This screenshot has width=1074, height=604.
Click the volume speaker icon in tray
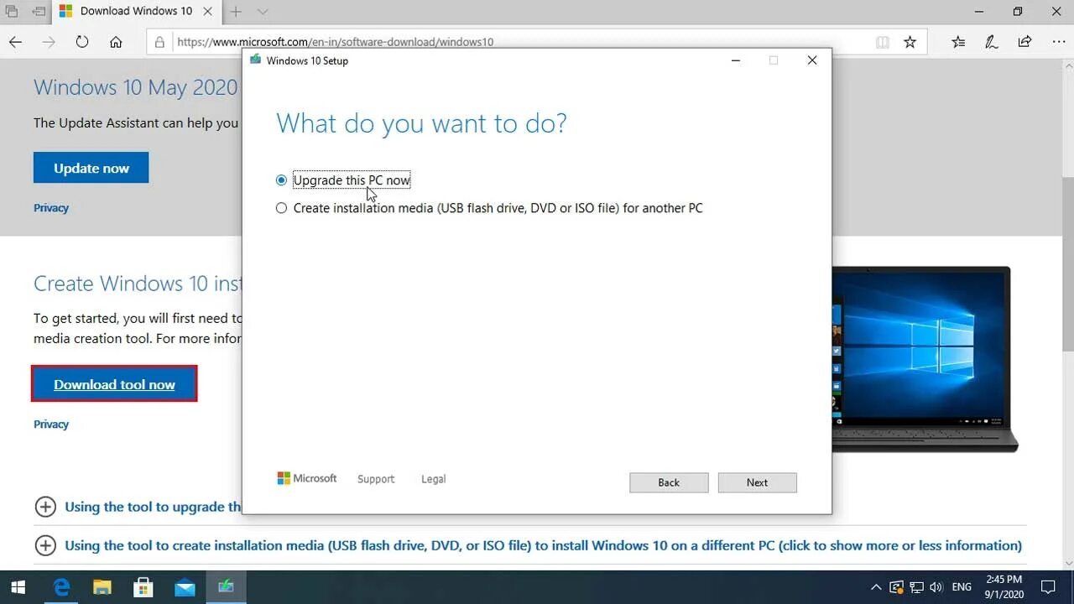click(936, 587)
